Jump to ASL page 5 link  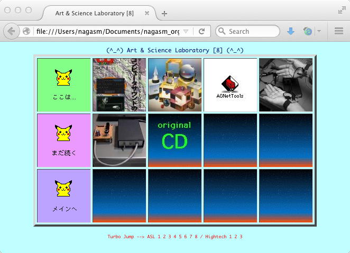tap(180, 237)
